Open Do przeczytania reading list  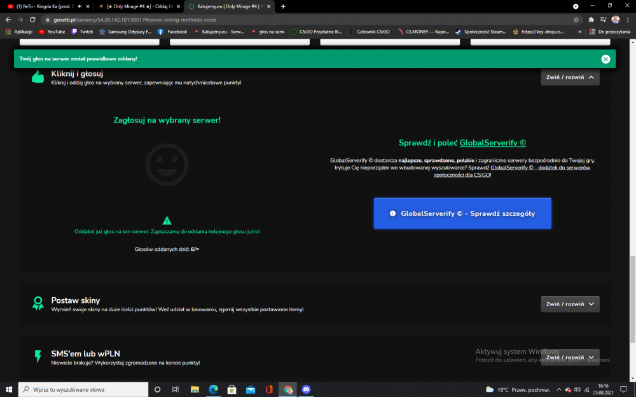click(x=610, y=32)
